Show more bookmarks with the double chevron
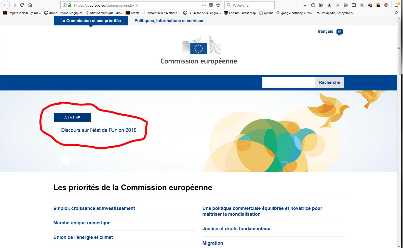Viewport: 403px width, 248px height. [x=396, y=13]
